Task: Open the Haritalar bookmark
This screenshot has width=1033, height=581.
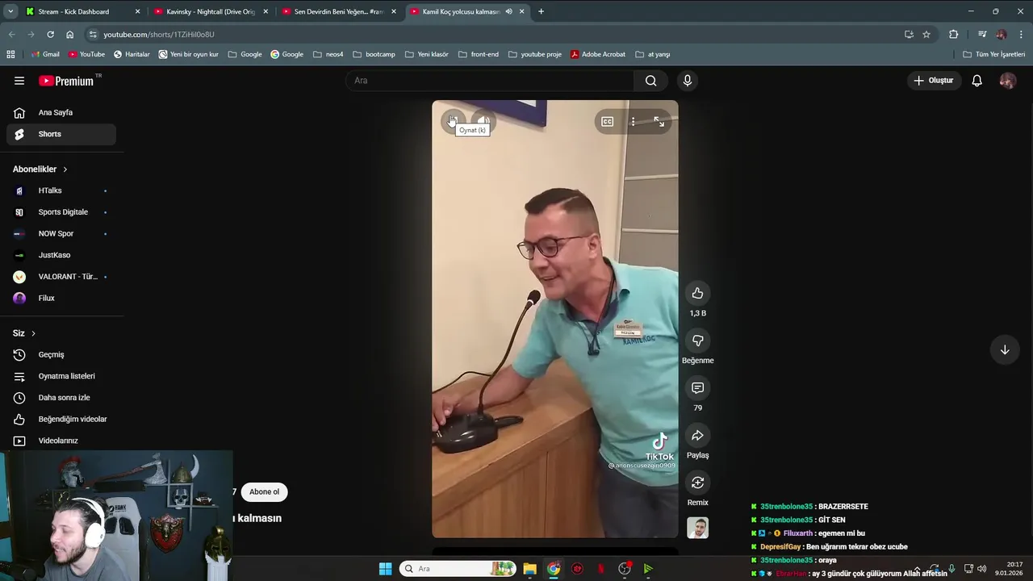Action: 132,54
